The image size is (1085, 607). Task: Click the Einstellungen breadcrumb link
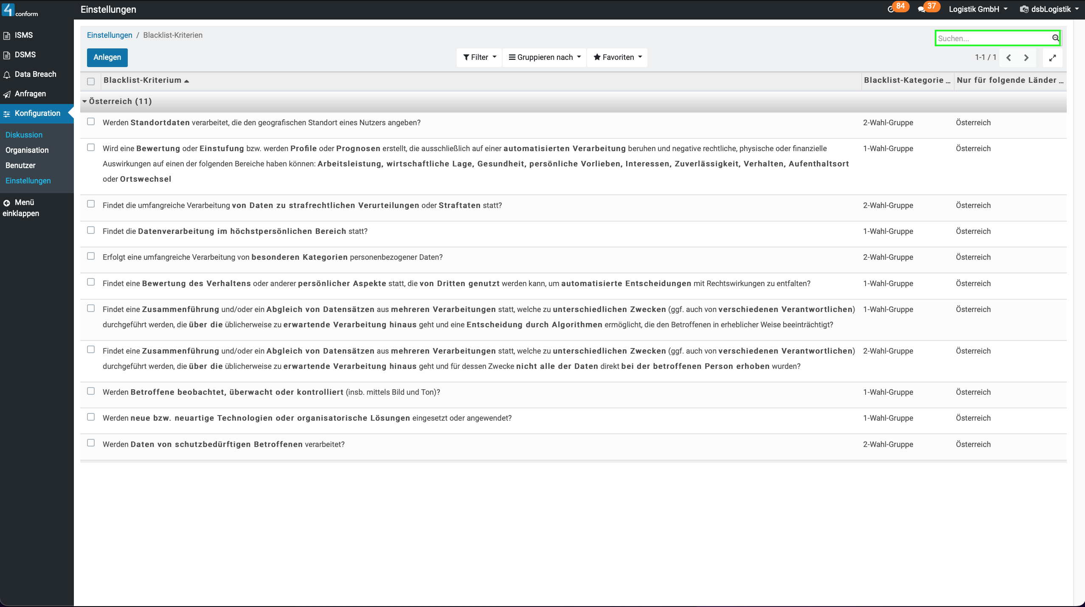(110, 35)
